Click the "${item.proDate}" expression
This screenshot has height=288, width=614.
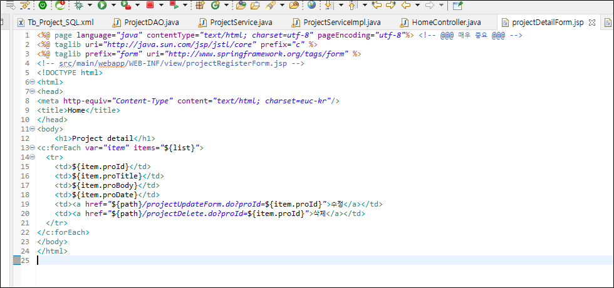(x=105, y=195)
